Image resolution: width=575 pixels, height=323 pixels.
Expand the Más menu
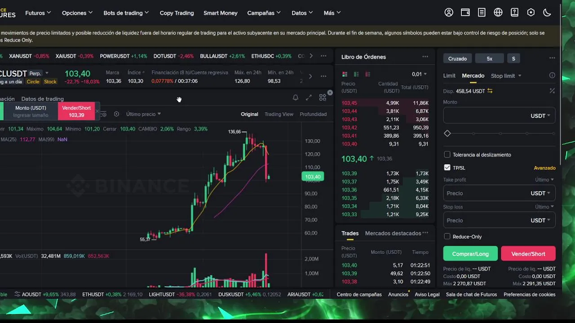[332, 13]
